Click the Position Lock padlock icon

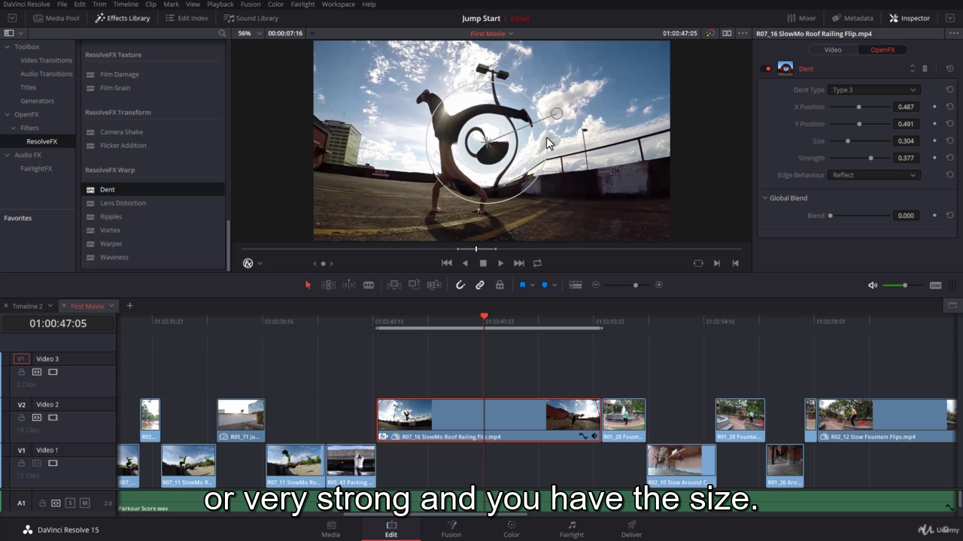(x=500, y=285)
